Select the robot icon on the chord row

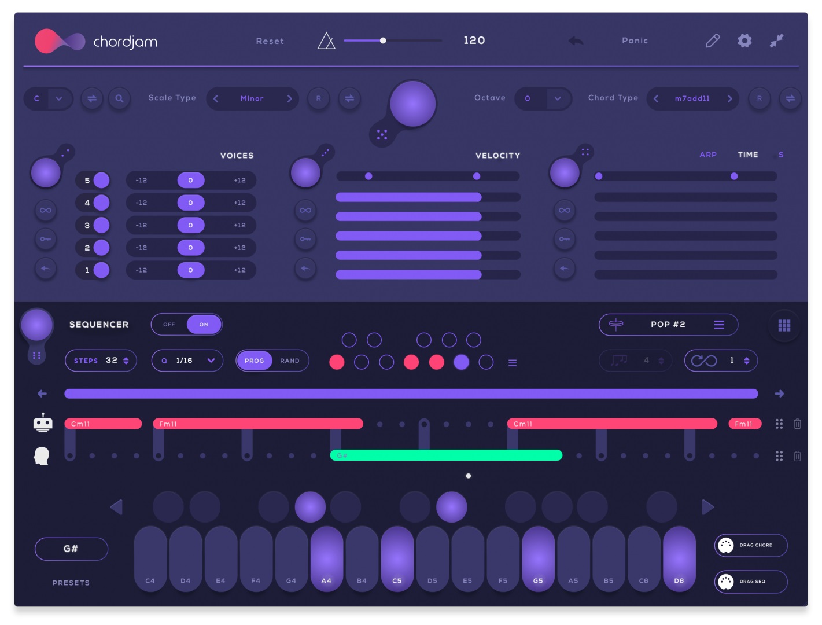click(42, 423)
